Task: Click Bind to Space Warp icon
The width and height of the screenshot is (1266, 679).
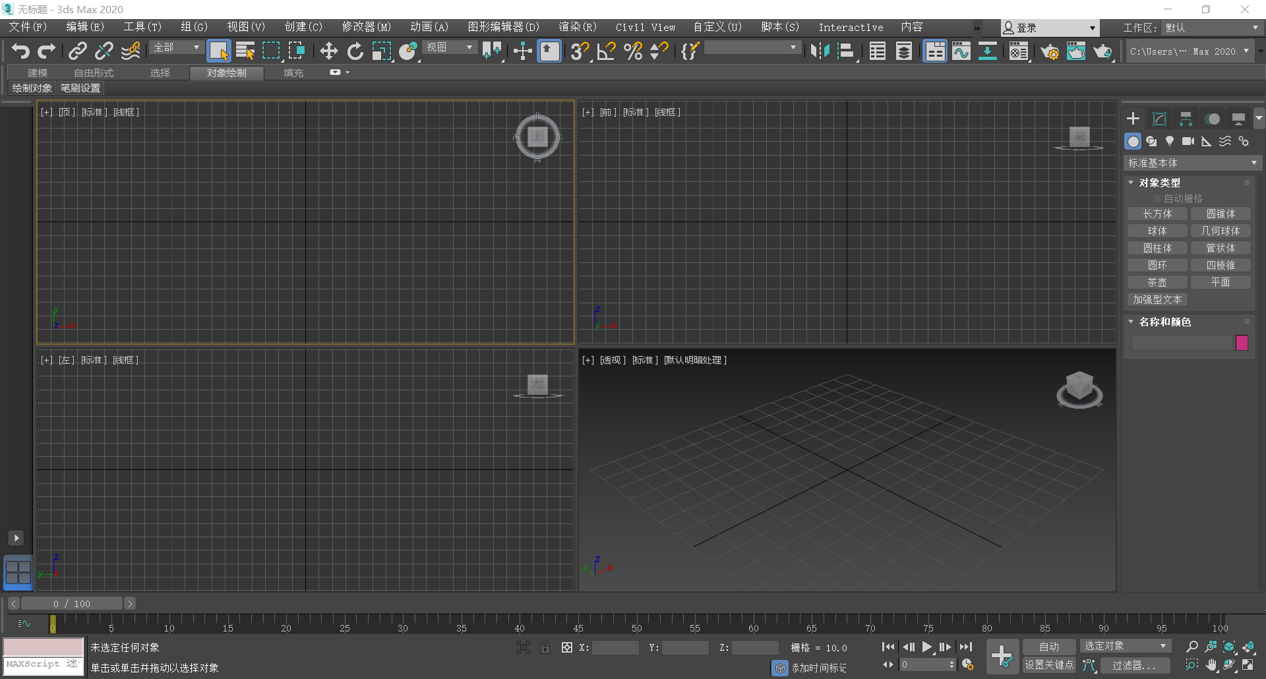Action: [131, 51]
